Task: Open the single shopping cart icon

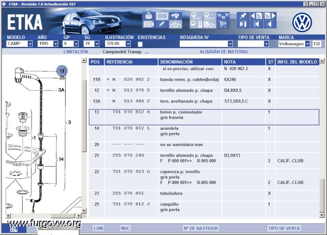Action: [x=223, y=24]
